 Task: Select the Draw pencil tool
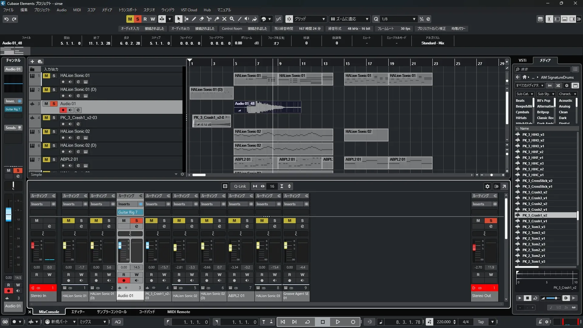coord(194,19)
